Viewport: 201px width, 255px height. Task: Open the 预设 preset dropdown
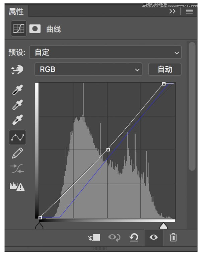point(105,52)
